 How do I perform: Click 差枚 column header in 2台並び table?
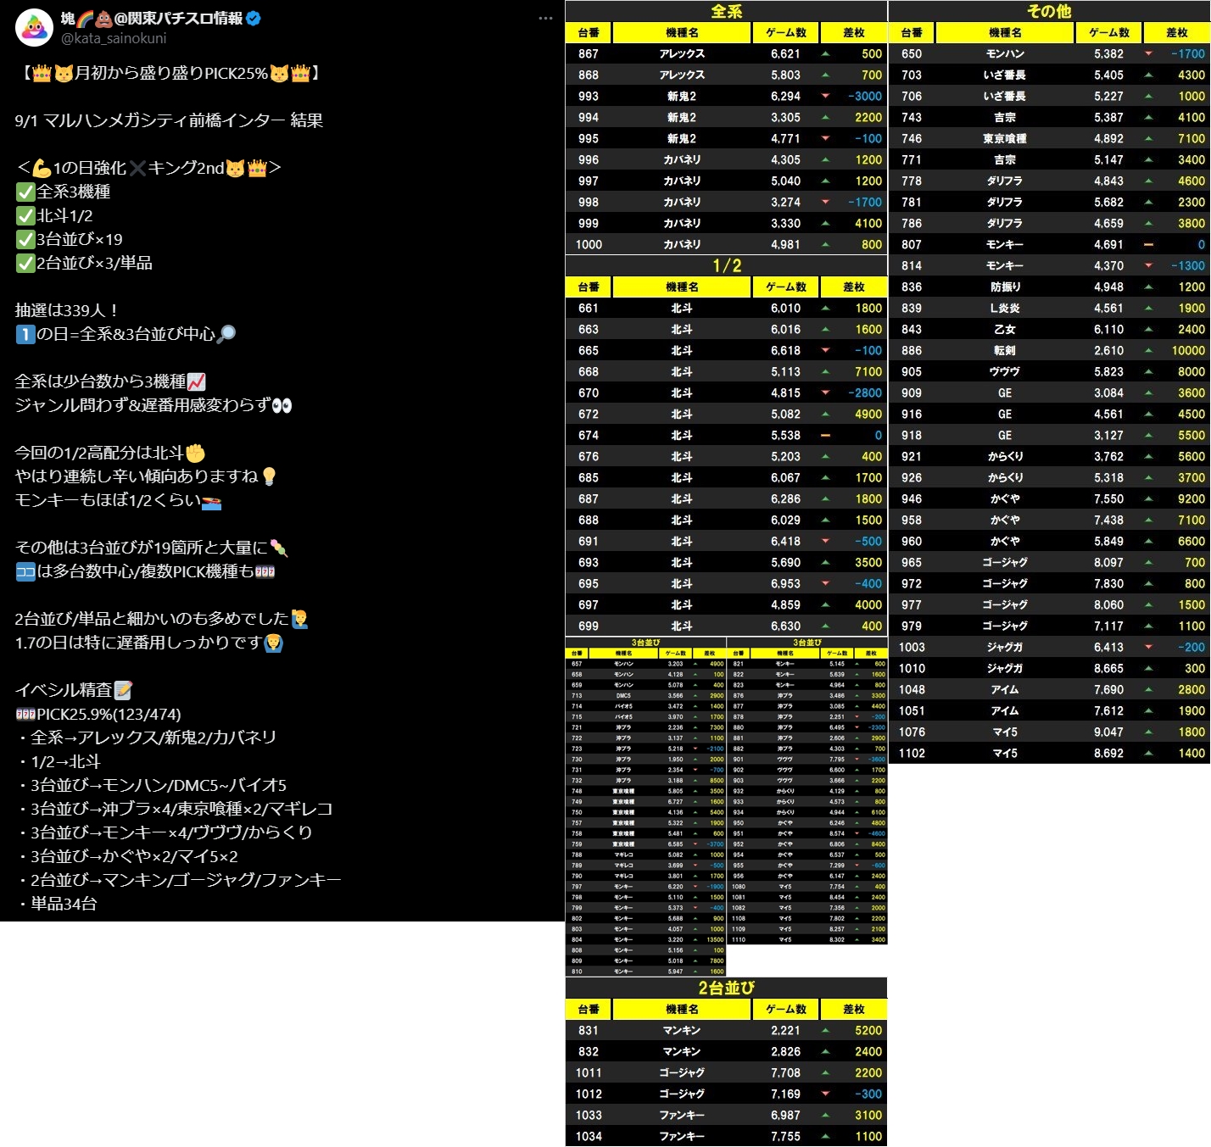(853, 1009)
